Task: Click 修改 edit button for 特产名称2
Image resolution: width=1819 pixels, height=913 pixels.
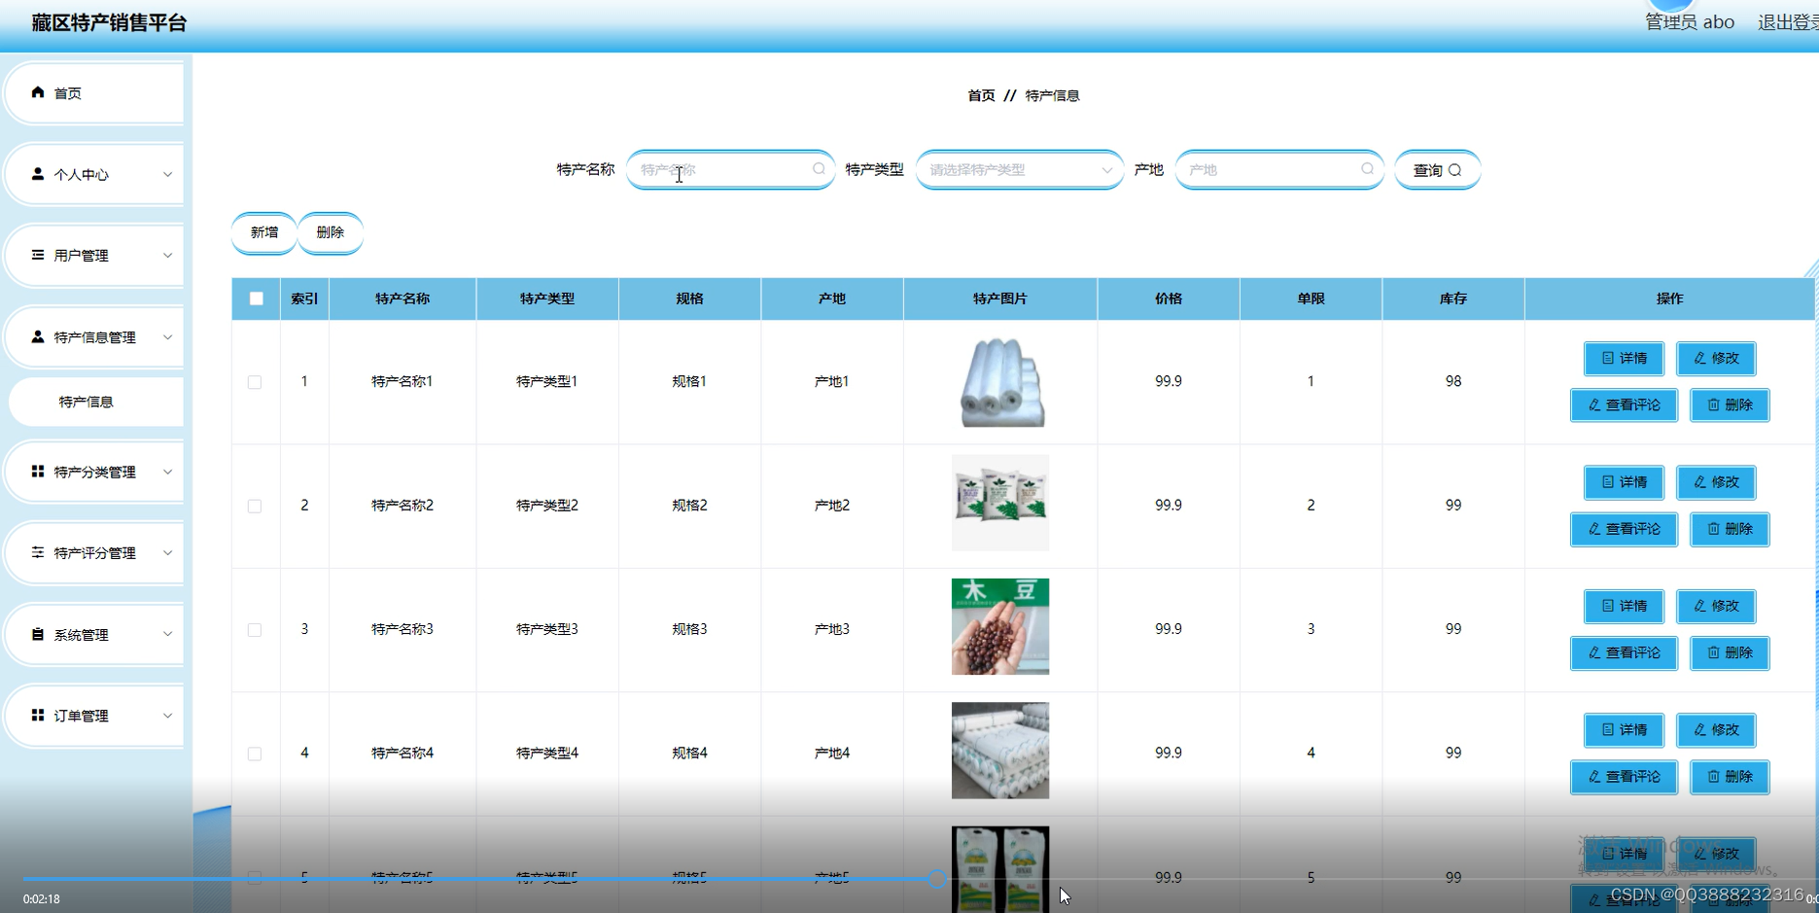Action: click(1716, 482)
